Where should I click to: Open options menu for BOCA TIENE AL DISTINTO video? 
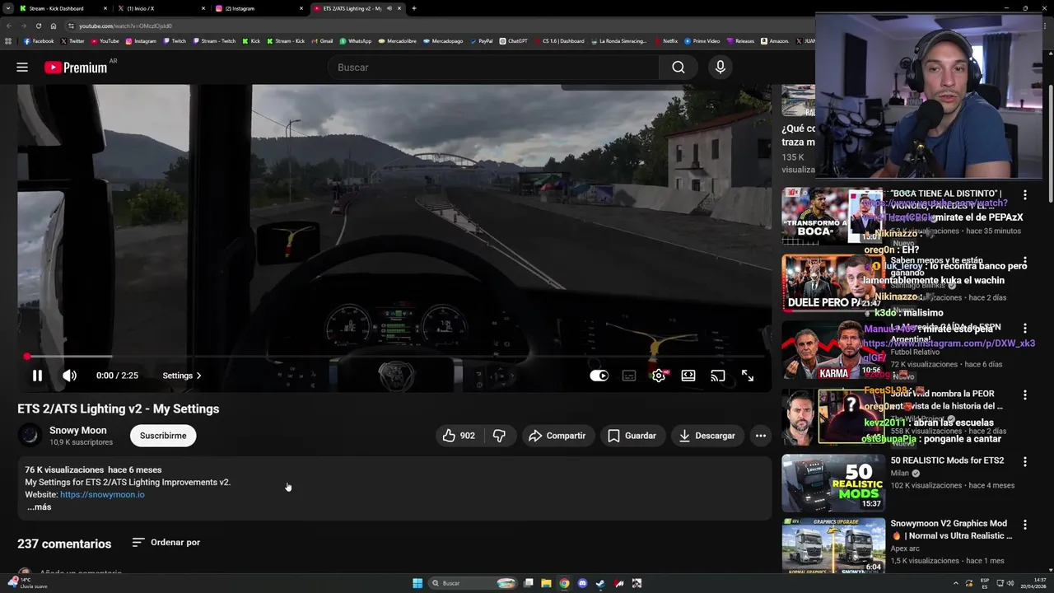(x=1025, y=195)
